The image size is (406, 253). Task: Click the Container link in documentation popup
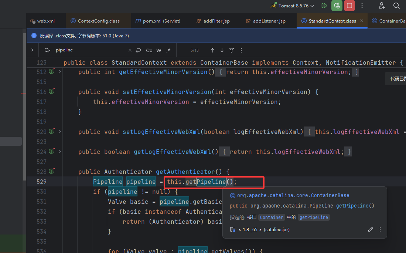271,217
